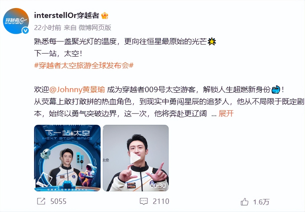The height and width of the screenshot is (212, 305).
Task: Click the star emoji after 光芒
Action: click(212, 42)
